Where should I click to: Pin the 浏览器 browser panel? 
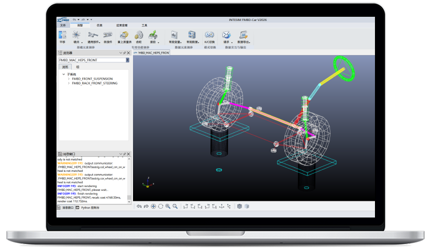click(x=125, y=53)
